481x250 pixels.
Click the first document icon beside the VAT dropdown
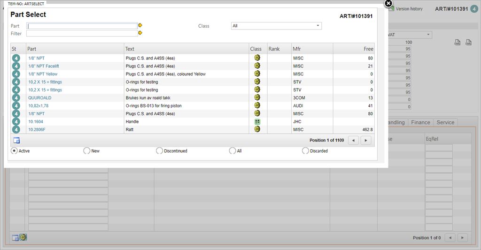tap(457, 43)
